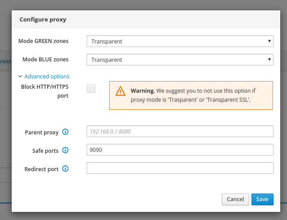
Task: Focus the Parent proxy input field
Action: (180, 131)
